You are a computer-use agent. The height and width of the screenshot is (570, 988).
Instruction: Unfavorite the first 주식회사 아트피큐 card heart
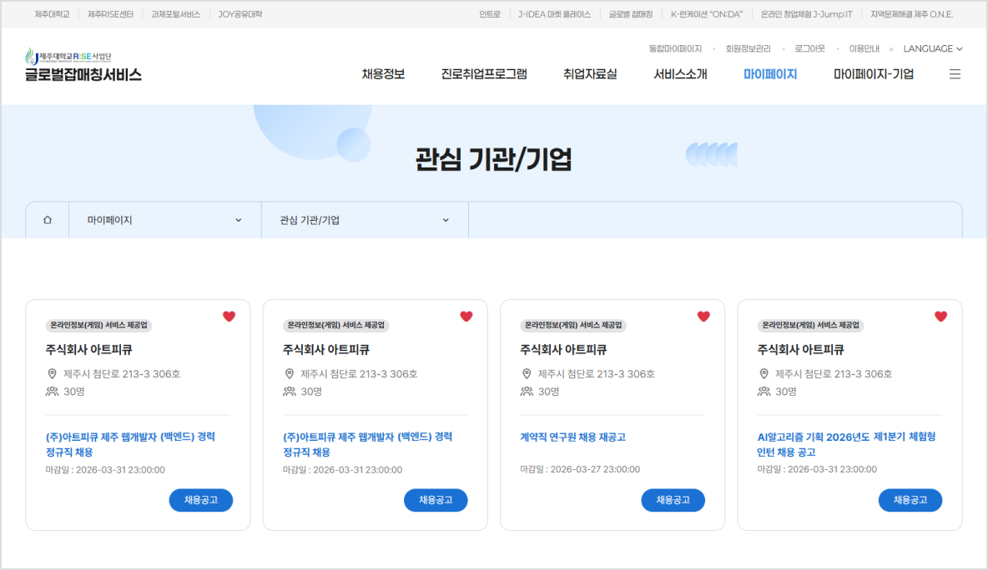click(229, 316)
